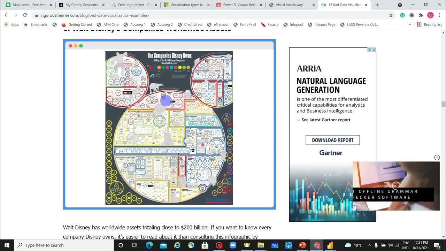The height and width of the screenshot is (251, 446).
Task: Click the page vertical scrollbar thumb
Action: click(x=444, y=104)
